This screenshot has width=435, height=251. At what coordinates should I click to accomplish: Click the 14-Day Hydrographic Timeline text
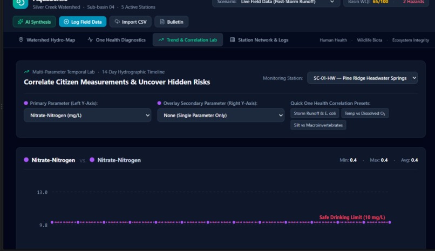[133, 72]
